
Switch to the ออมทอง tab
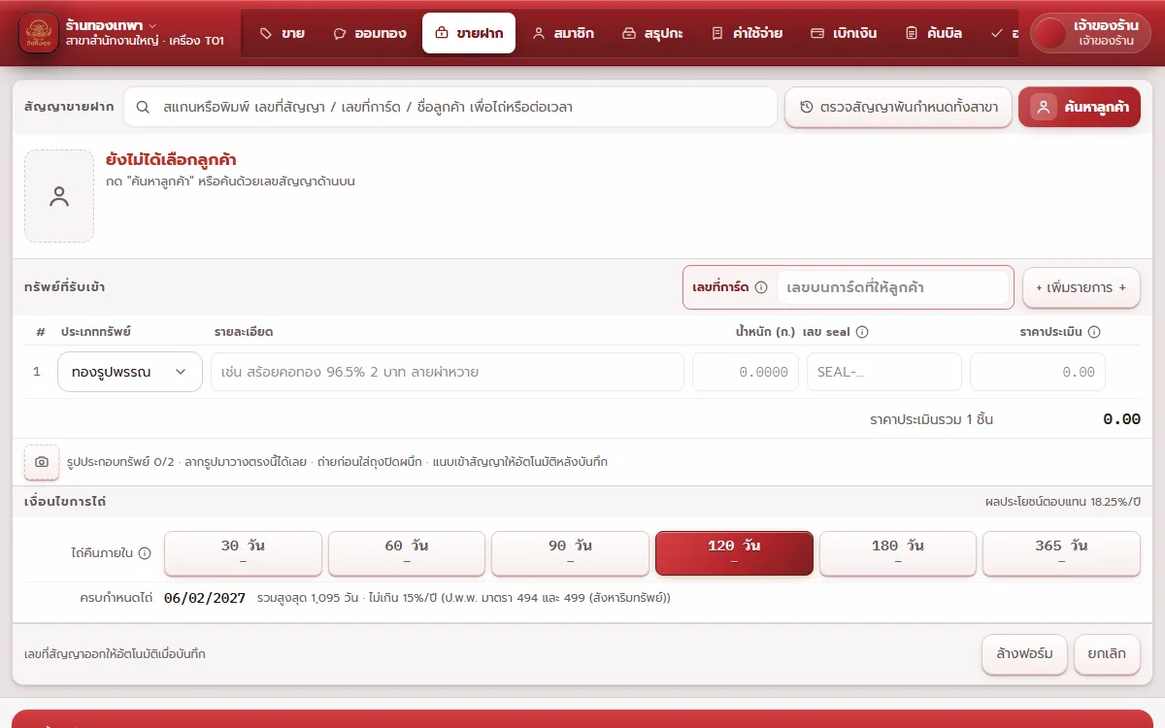pos(369,33)
